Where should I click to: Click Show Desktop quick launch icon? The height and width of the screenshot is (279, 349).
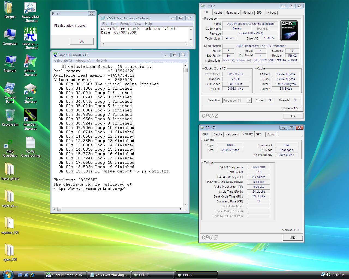point(20,275)
